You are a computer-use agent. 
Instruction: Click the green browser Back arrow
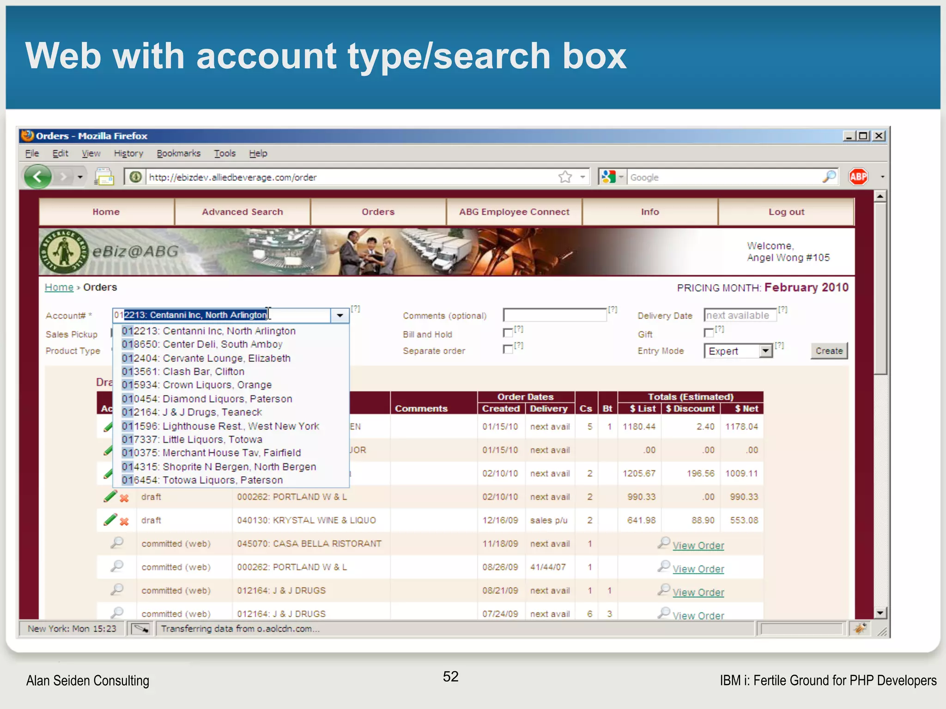pyautogui.click(x=38, y=176)
